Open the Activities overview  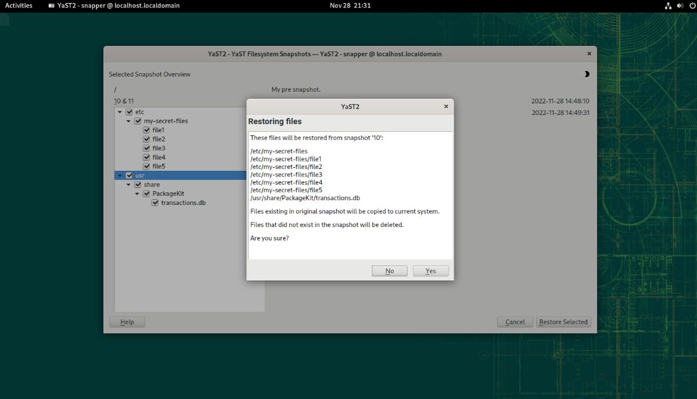(x=20, y=6)
